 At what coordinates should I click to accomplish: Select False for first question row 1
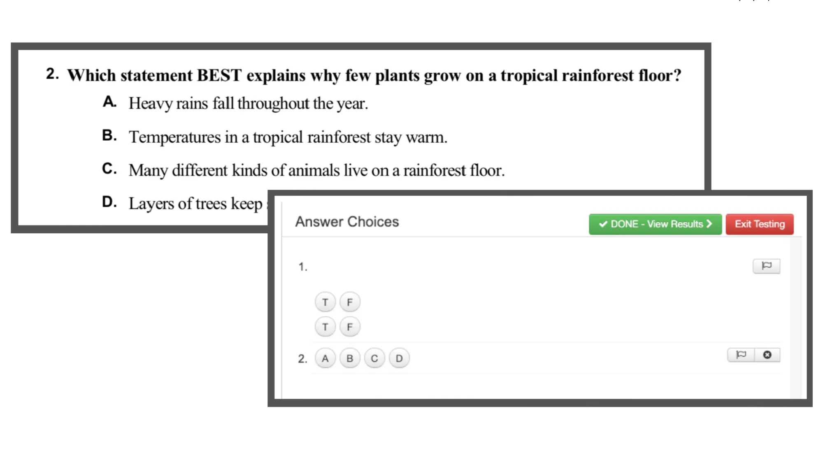pyautogui.click(x=350, y=302)
